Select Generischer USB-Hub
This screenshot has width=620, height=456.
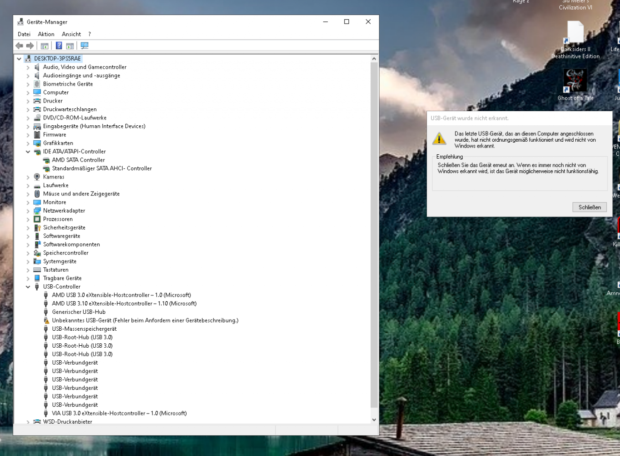pos(79,312)
